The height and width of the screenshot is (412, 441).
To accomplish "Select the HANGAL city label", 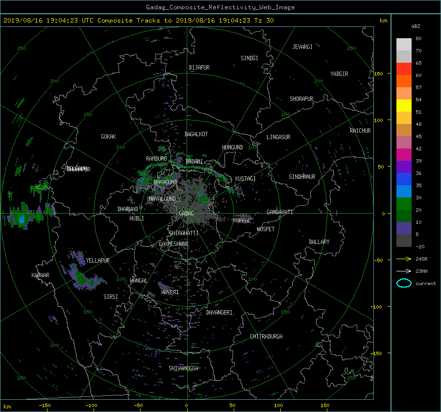I will pyautogui.click(x=139, y=280).
